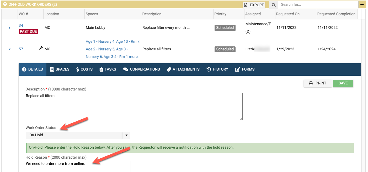Show the History tab
Screen dimensions: 368x172
point(217,69)
